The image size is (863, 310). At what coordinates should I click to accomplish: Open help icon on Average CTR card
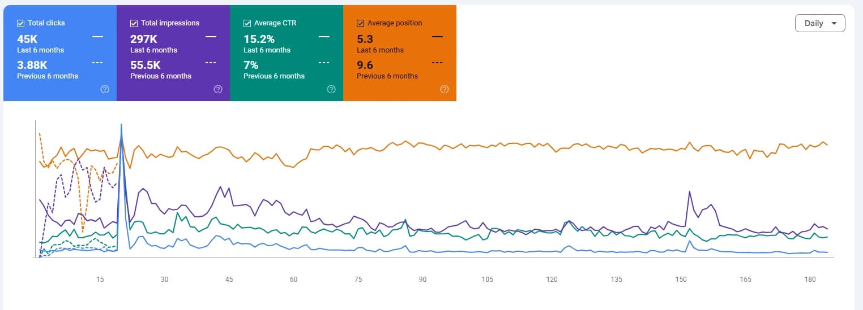point(331,89)
